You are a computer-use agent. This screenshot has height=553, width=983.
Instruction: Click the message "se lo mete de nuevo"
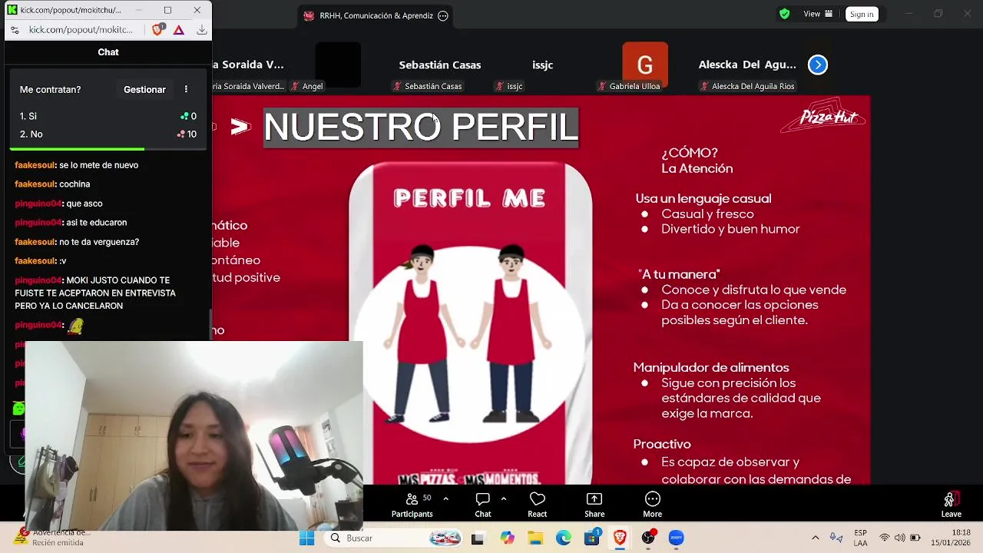(98, 165)
